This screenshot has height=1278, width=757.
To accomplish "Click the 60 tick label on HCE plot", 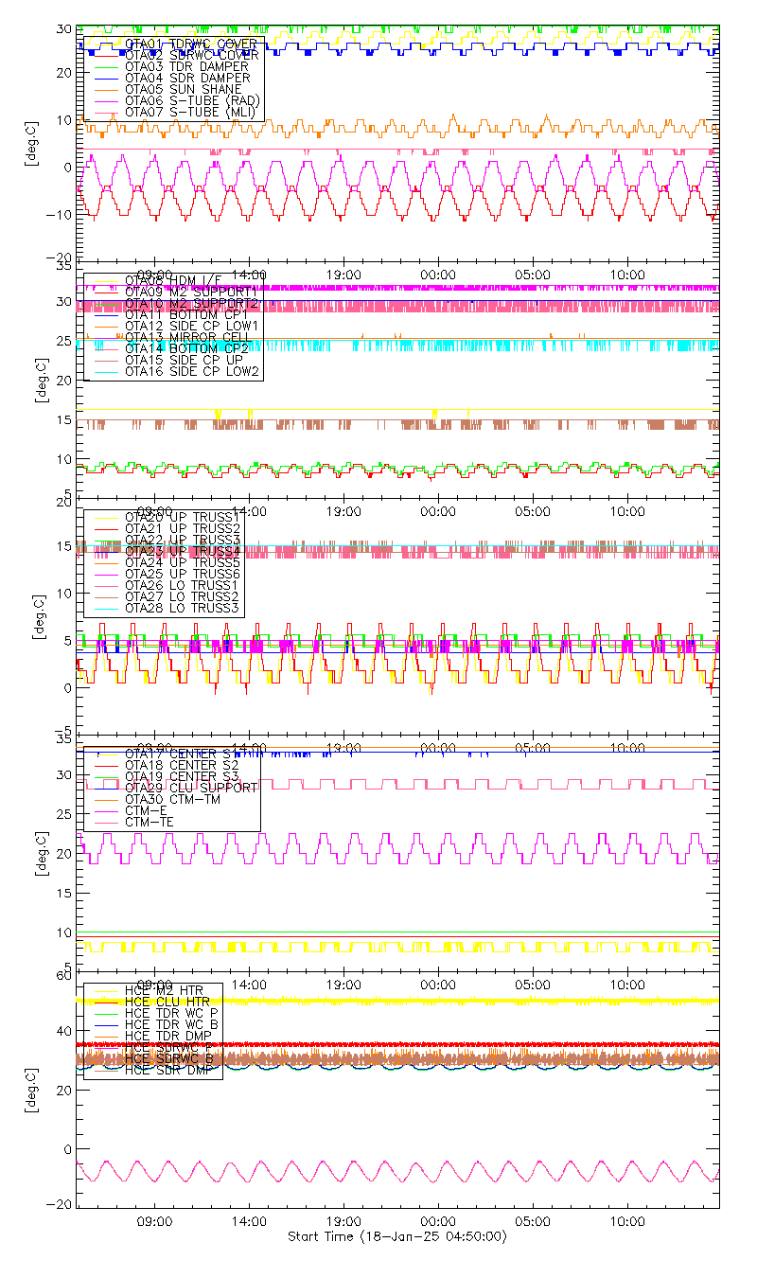I will pyautogui.click(x=66, y=974).
